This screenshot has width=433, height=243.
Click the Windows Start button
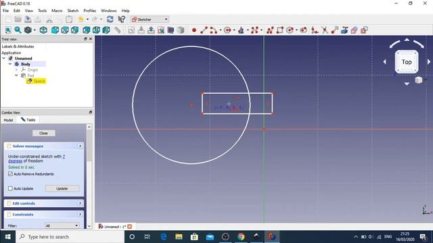(x=7, y=237)
